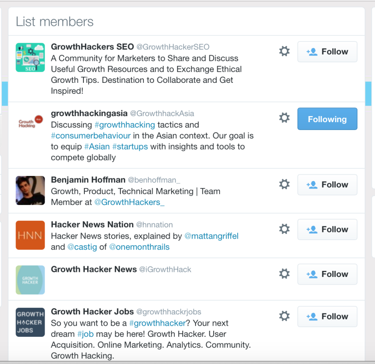
Task: Follow Hacker News Nation
Action: point(327,229)
